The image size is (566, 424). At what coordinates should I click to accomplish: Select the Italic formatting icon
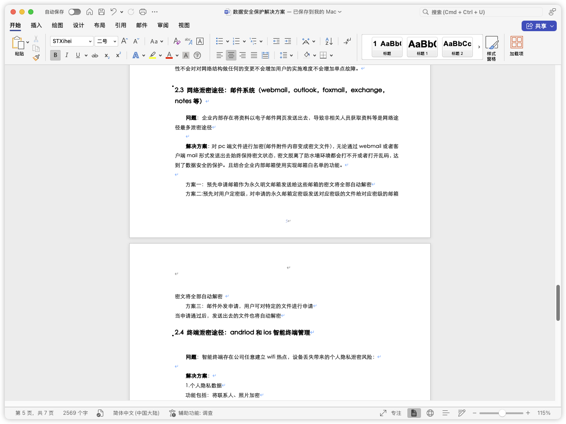pos(66,55)
